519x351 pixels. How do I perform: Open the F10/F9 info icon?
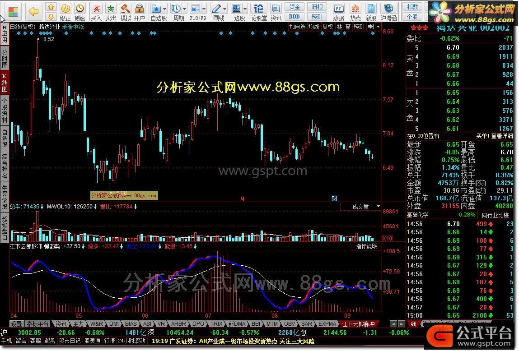click(196, 9)
